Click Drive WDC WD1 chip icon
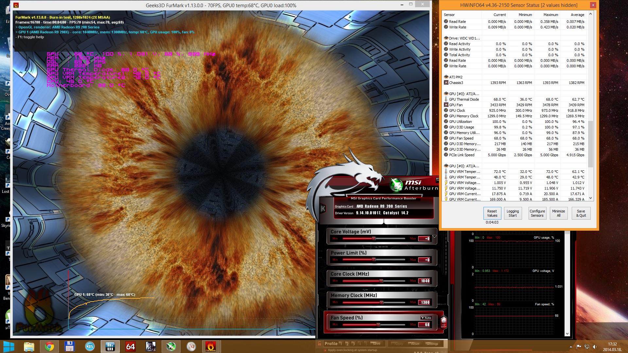Viewport: 628px width, 353px height. (446, 38)
